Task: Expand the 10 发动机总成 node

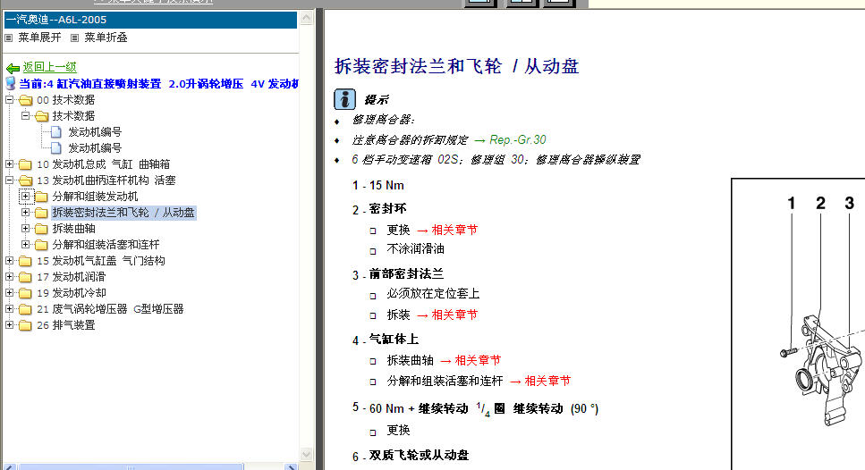Action: point(9,164)
